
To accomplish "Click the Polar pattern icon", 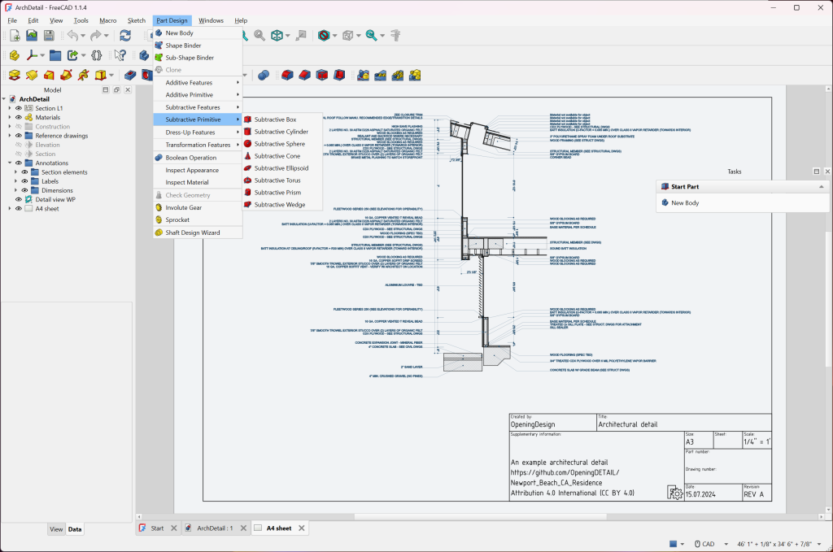I will tap(397, 76).
